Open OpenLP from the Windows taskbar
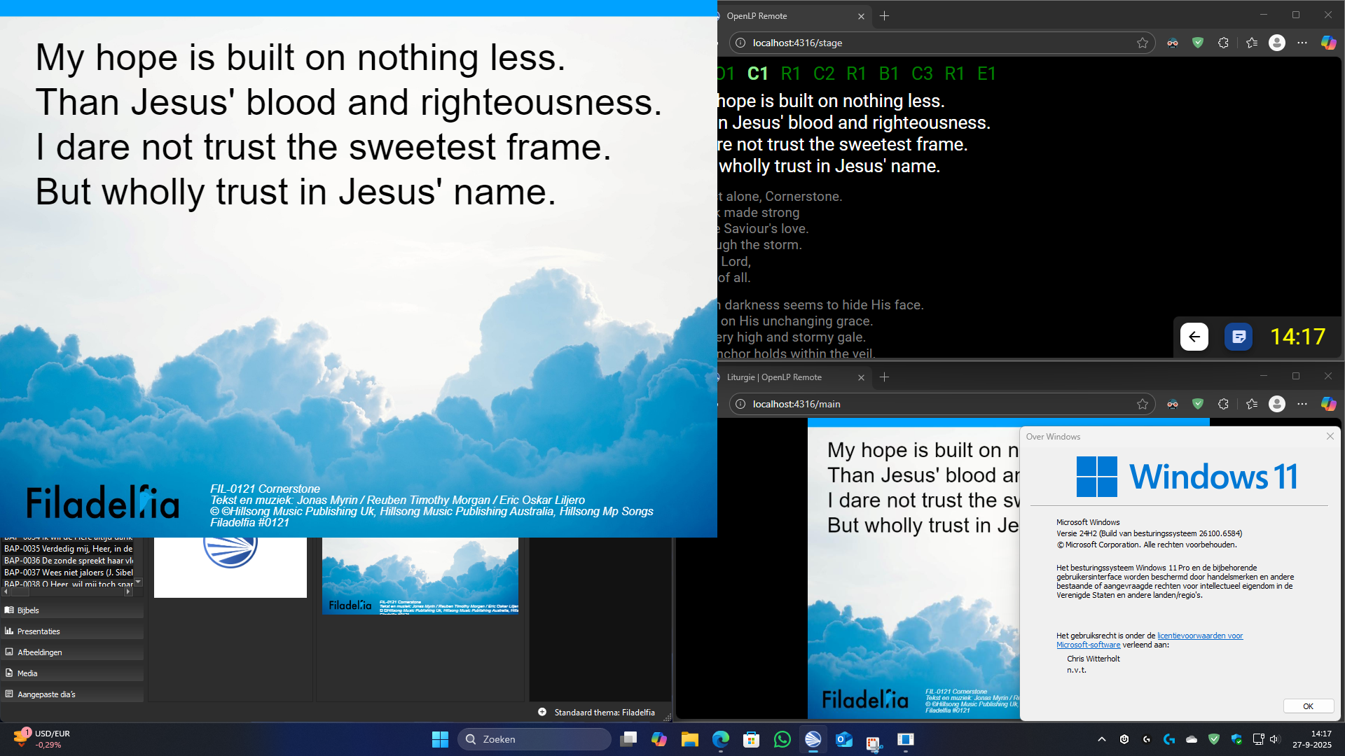 click(x=813, y=739)
